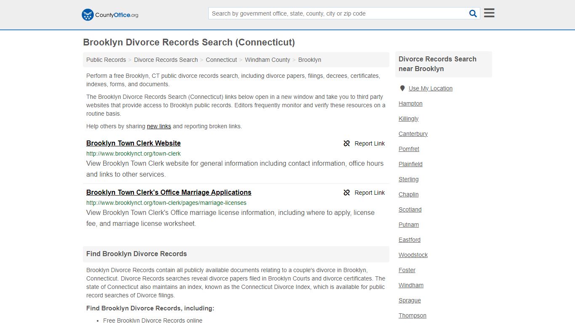Follow the new links hyperlink
This screenshot has width=575, height=323.
[x=159, y=126]
